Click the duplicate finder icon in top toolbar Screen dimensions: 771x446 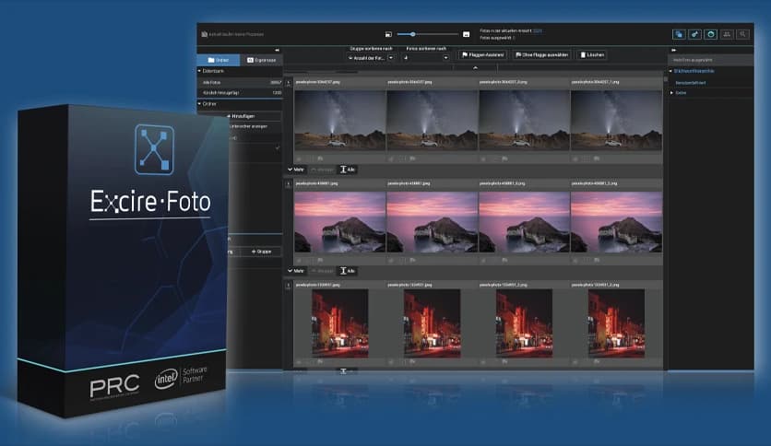678,34
